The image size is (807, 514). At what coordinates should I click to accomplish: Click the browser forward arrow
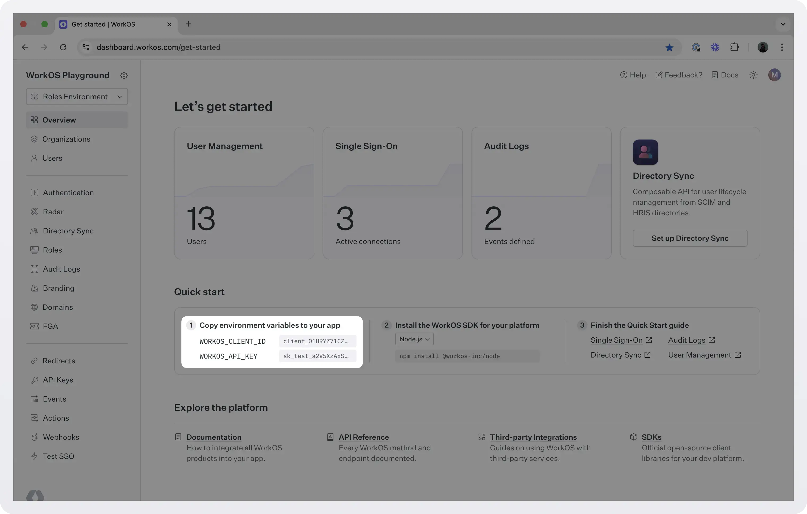click(44, 47)
